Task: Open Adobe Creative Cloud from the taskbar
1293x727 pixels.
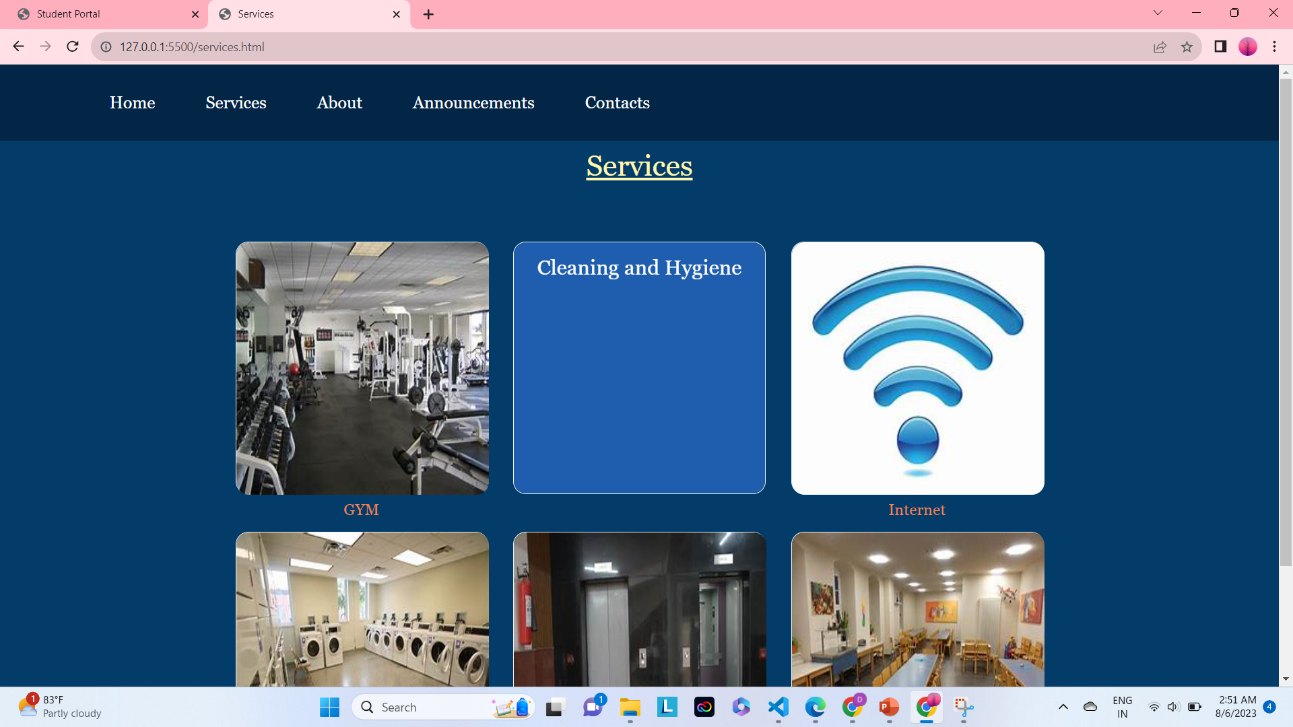Action: point(704,707)
